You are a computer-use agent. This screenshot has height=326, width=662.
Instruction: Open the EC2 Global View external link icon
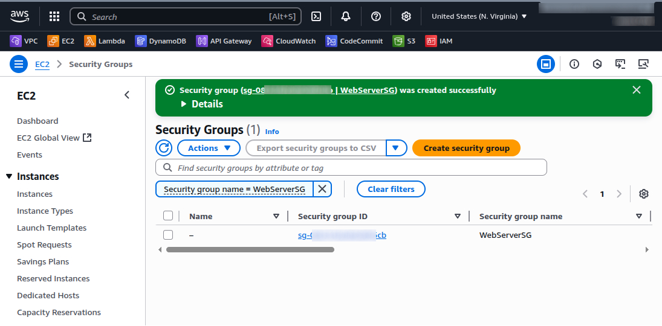click(87, 138)
